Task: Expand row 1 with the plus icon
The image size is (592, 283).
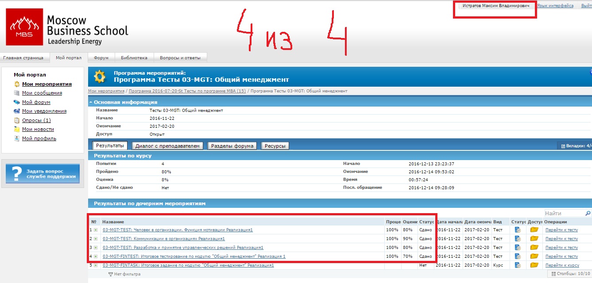Action: pos(96,230)
